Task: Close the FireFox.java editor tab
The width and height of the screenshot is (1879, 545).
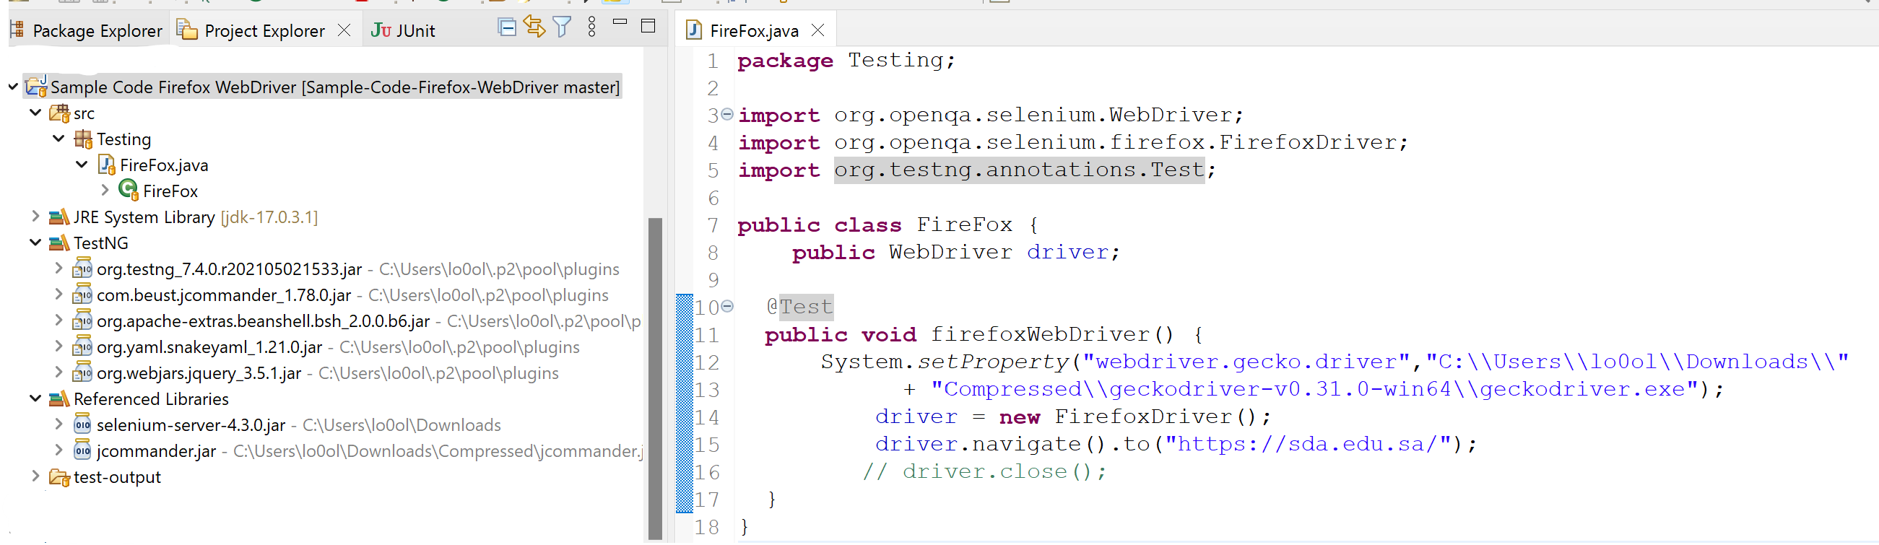Action: pos(817,30)
